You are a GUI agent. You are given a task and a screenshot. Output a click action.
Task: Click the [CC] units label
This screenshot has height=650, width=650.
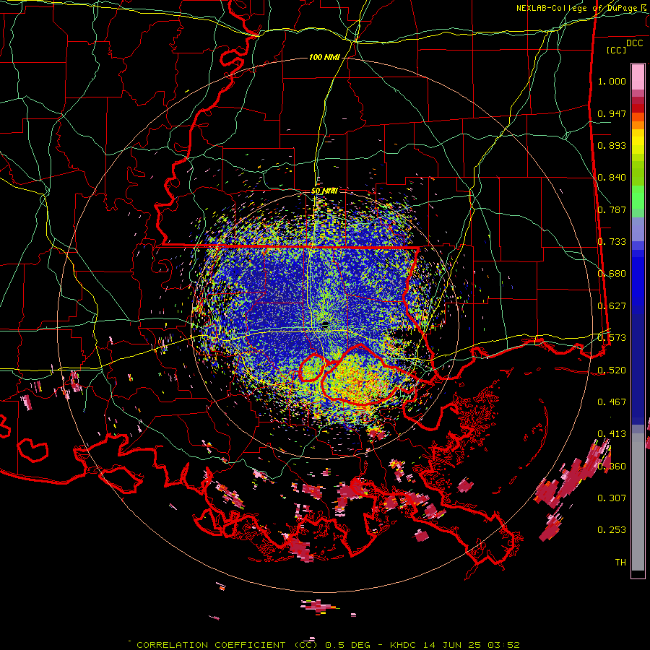pos(617,50)
